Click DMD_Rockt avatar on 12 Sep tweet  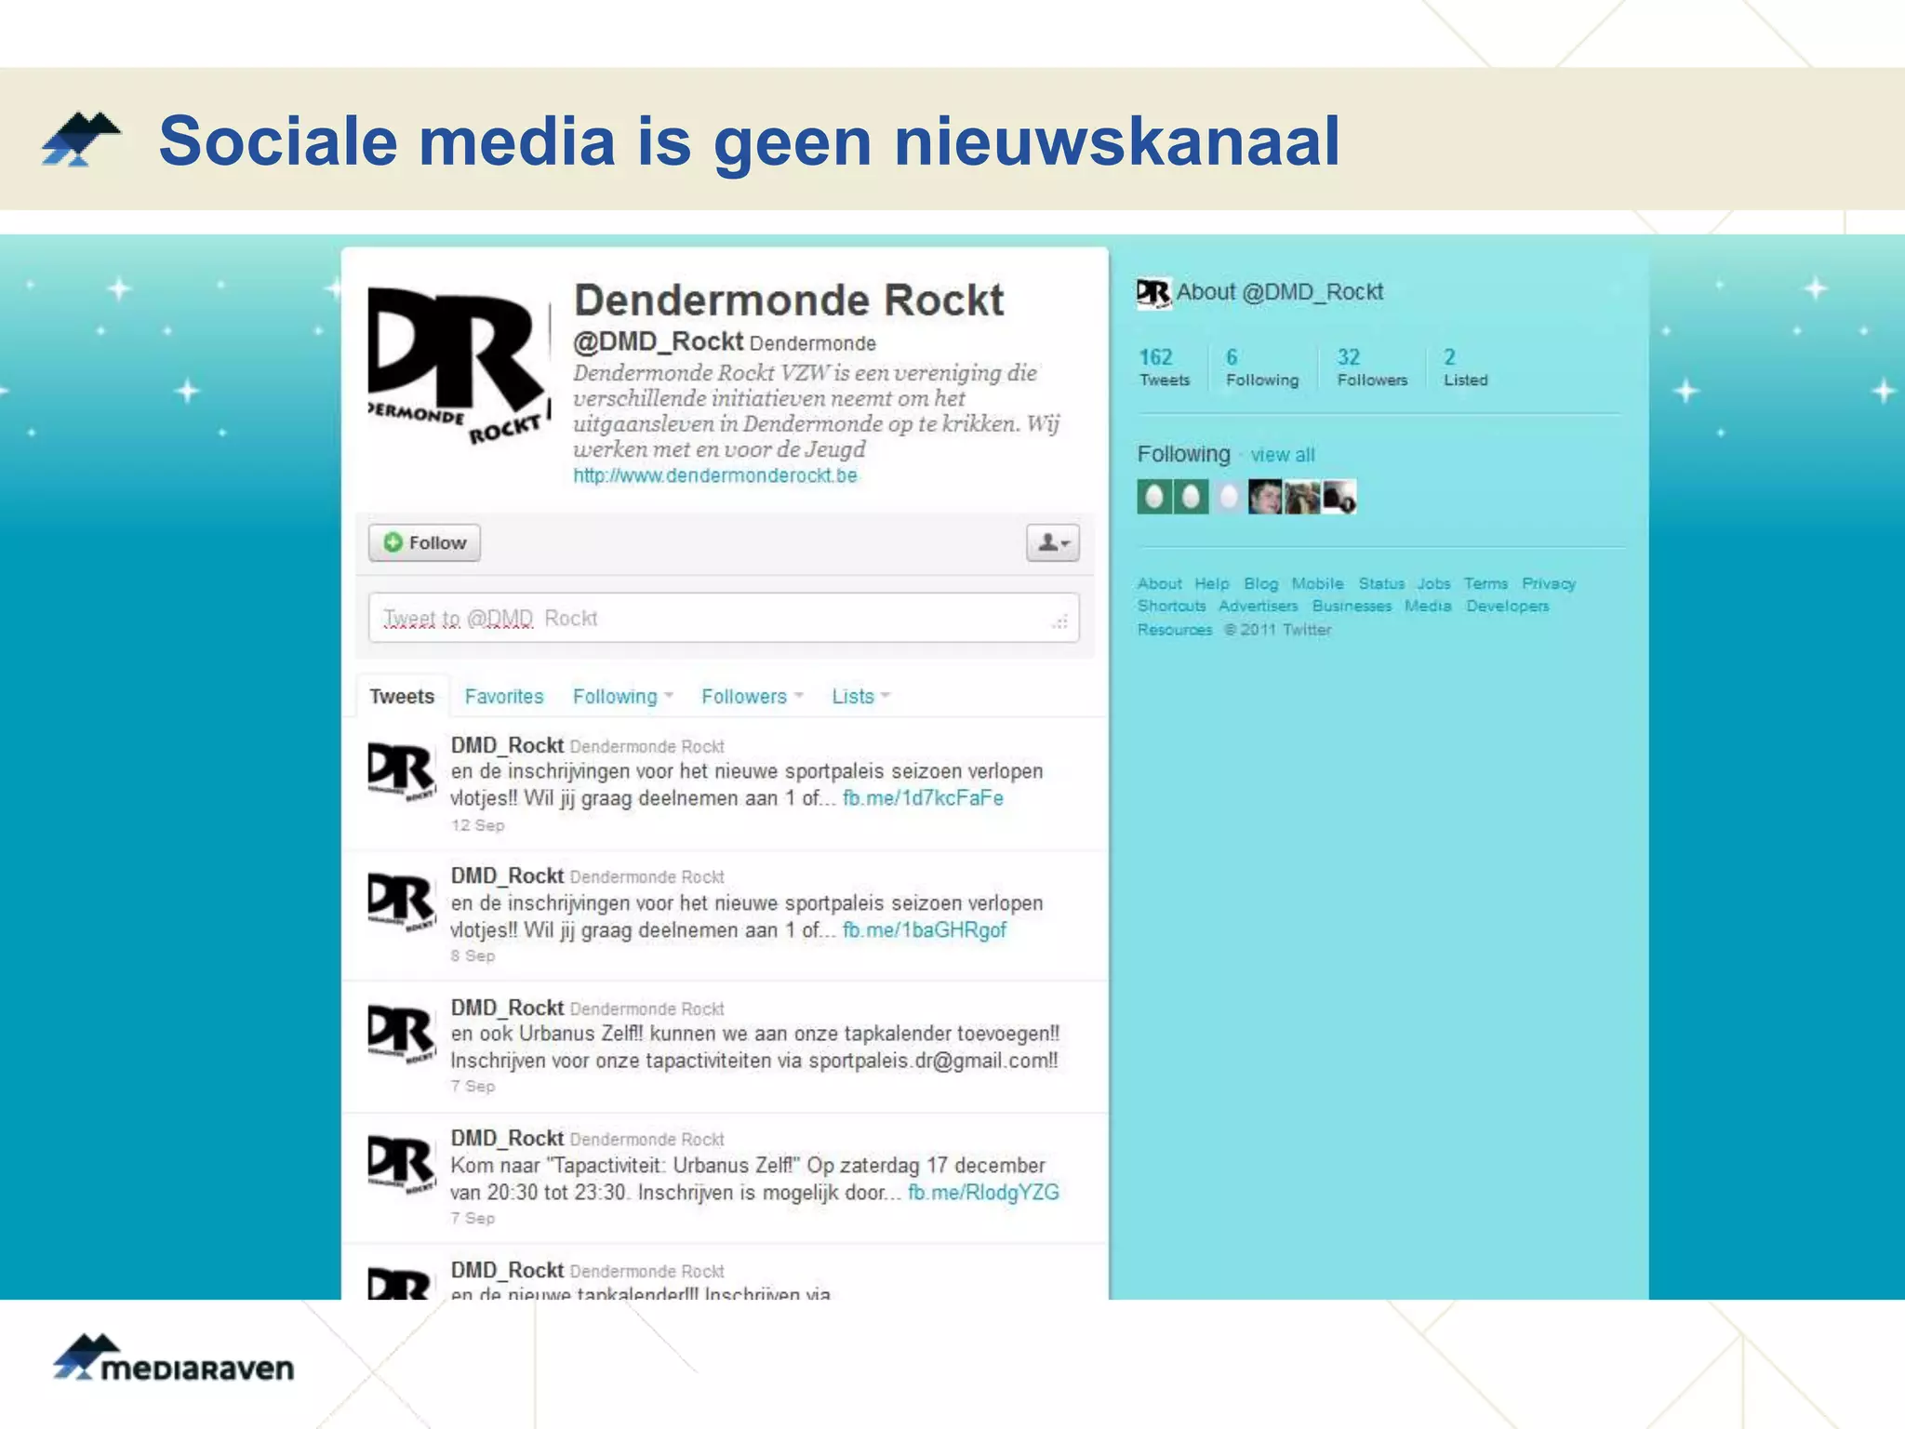[401, 771]
